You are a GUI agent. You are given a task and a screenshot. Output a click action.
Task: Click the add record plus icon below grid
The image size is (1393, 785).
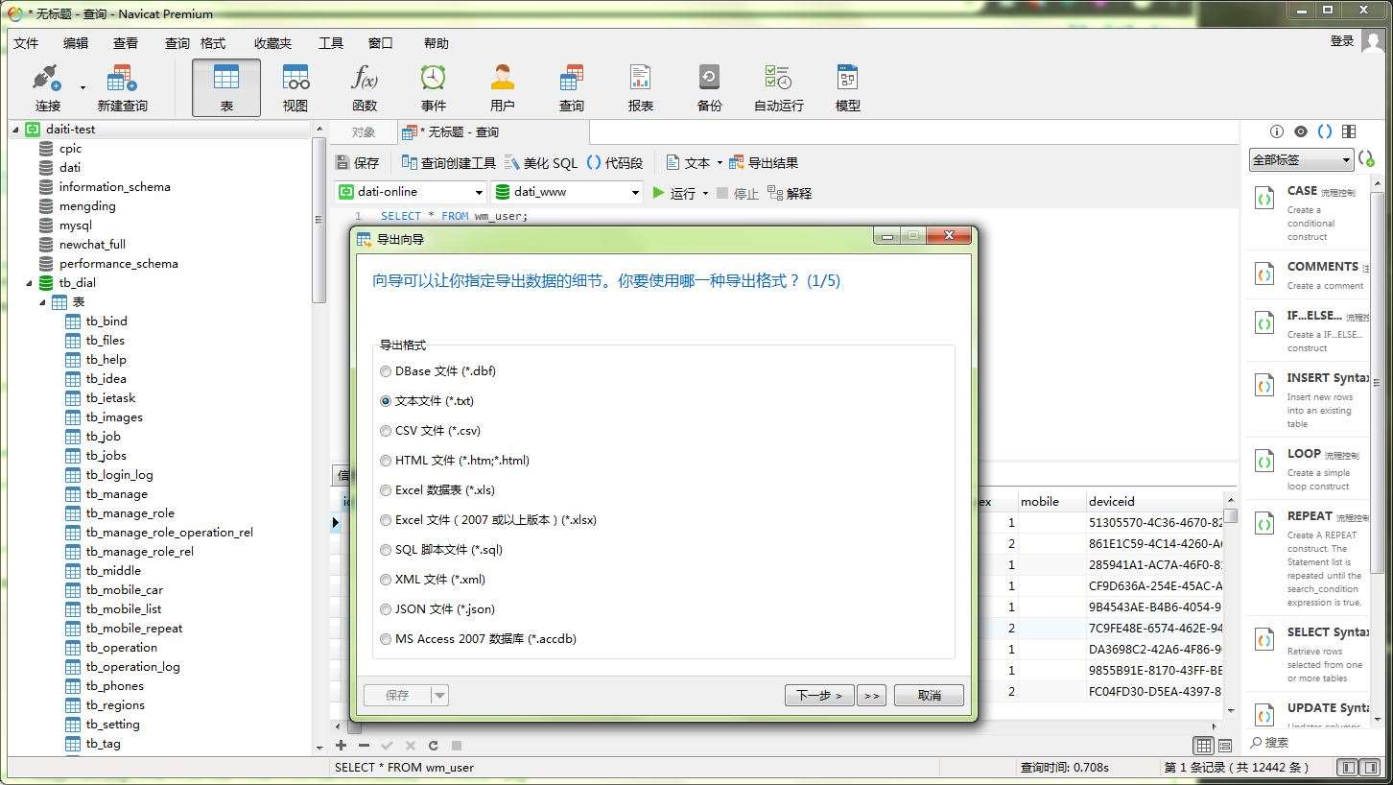(341, 745)
